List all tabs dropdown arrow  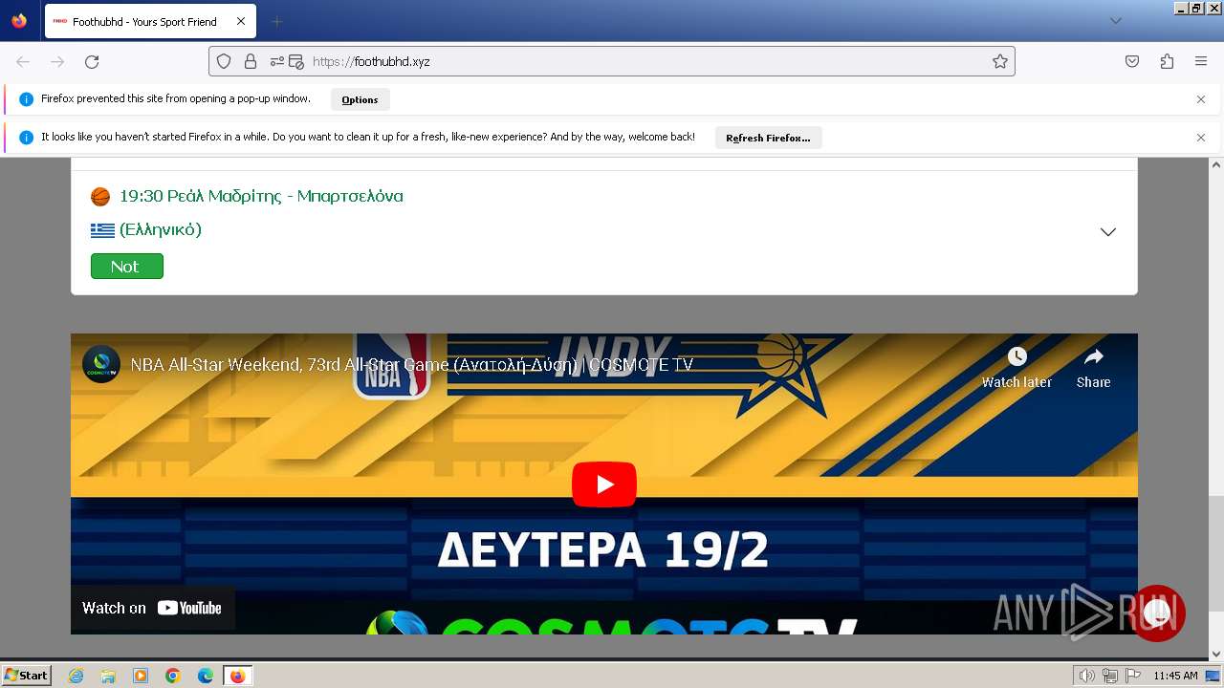coord(1115,21)
